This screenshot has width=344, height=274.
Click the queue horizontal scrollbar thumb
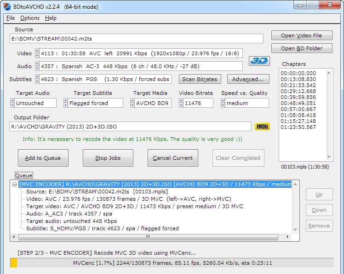148,237
